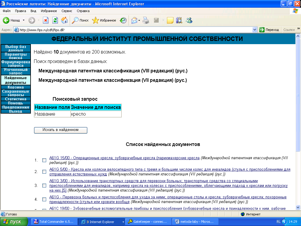Open the Edit button dropdown arrow
Viewport: 301px width, 226px height.
coord(163,20)
